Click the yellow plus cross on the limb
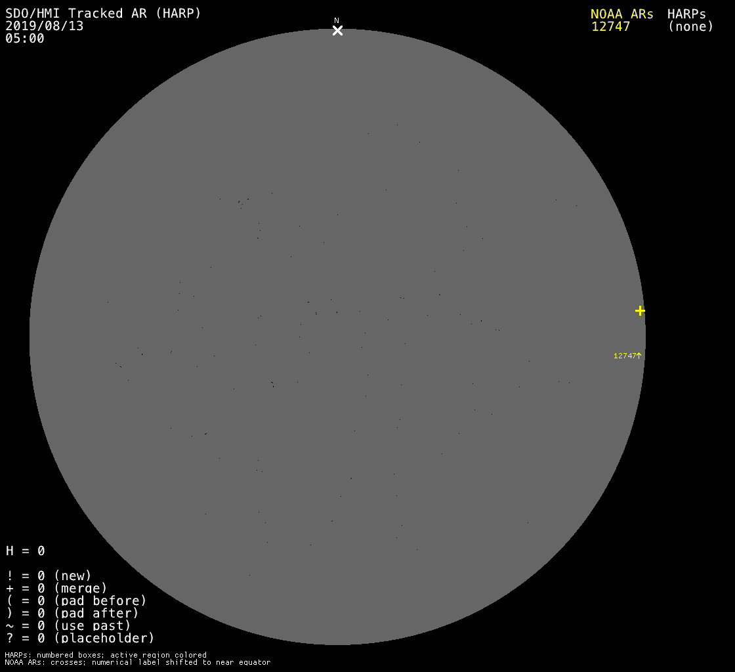Screen dimensions: 735x672 [x=640, y=310]
